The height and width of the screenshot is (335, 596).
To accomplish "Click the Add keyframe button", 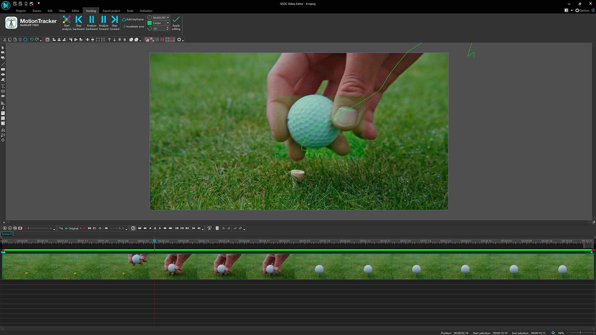I will 133,19.
